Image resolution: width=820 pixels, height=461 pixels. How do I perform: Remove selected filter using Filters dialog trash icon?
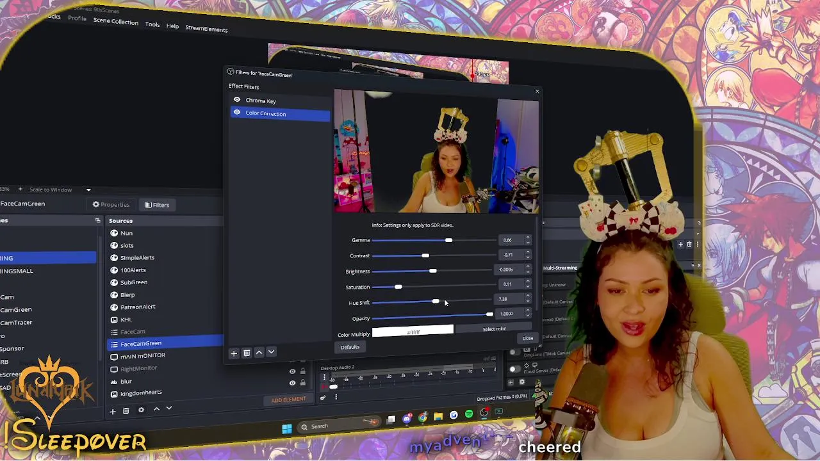(x=247, y=353)
